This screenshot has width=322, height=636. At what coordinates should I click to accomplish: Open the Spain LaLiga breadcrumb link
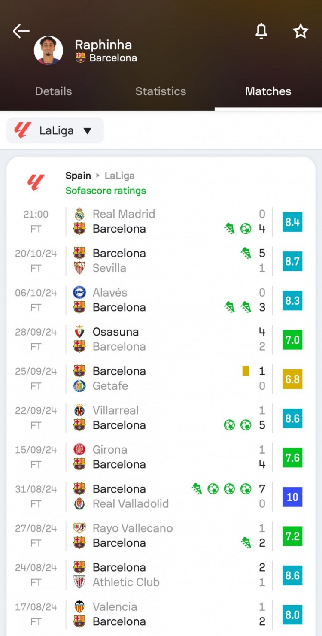[x=100, y=176]
